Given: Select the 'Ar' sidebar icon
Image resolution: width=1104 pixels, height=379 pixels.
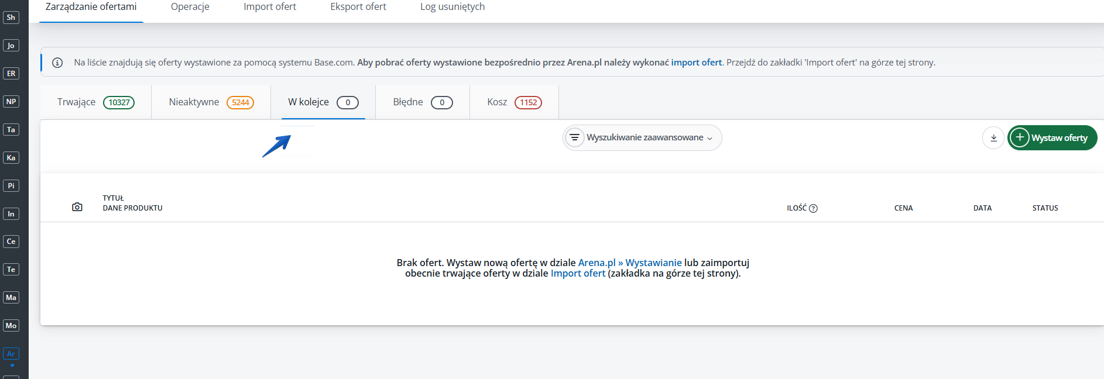Looking at the screenshot, I should tap(11, 354).
